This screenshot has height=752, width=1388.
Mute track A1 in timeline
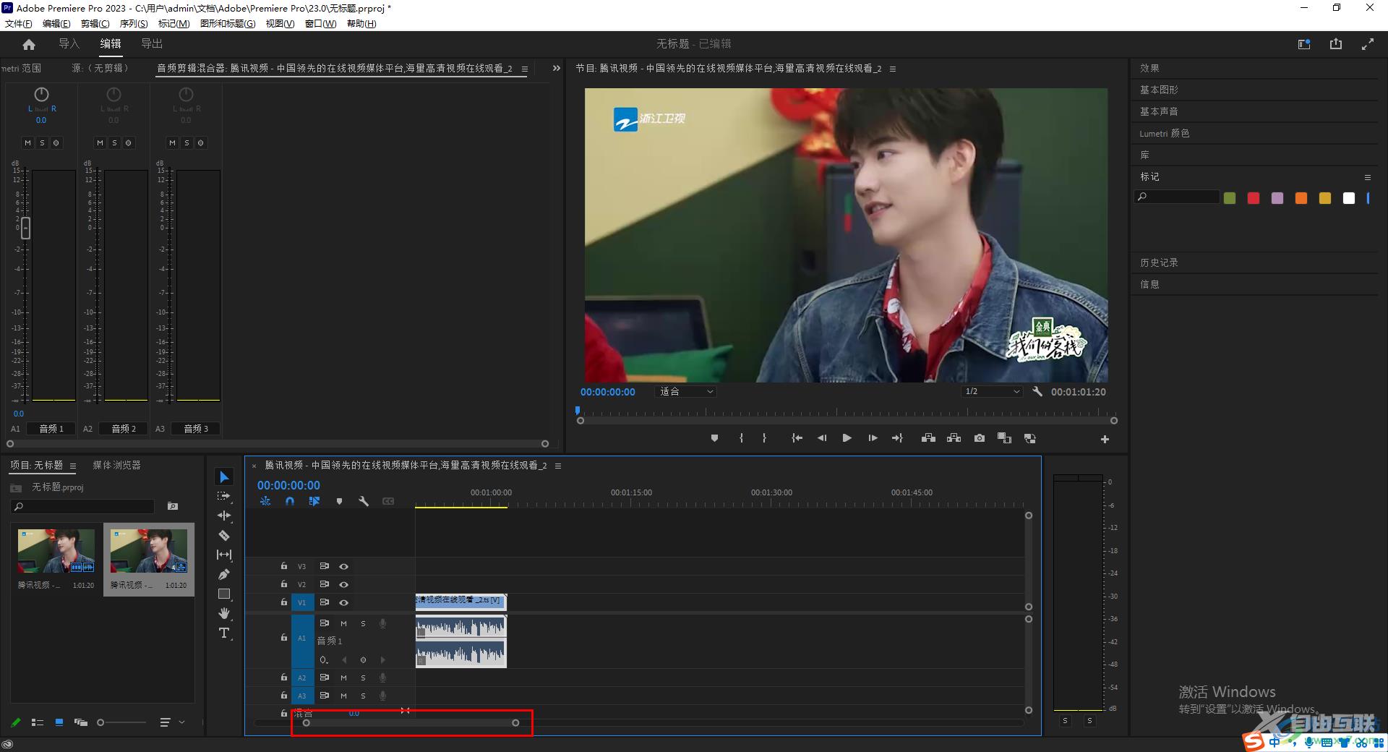pos(344,623)
